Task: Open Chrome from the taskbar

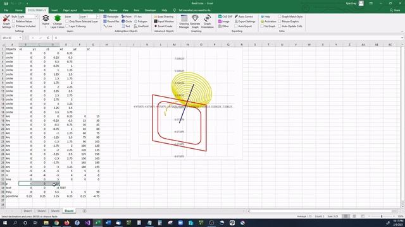Action: point(56,223)
